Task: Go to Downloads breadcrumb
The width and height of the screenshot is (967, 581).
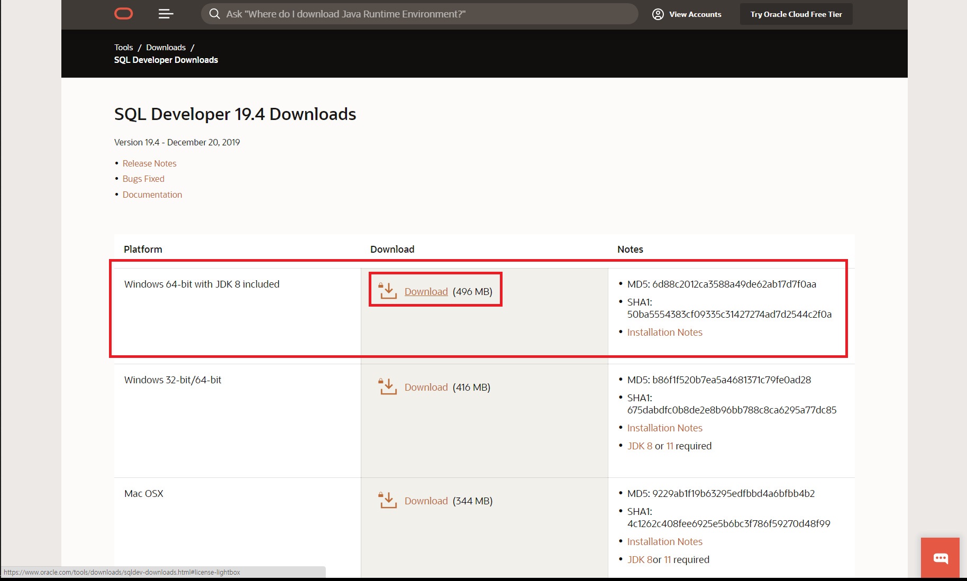Action: tap(166, 48)
